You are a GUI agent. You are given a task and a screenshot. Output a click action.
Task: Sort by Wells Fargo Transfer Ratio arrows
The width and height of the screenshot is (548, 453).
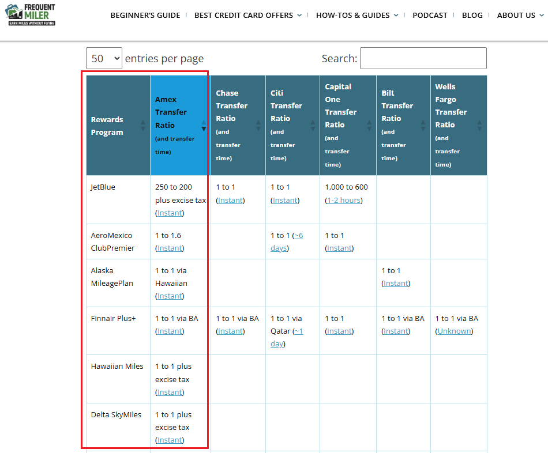click(479, 126)
